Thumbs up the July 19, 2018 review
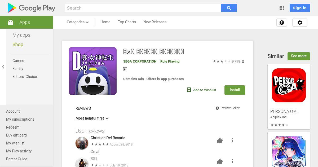318x167 pixels. click(x=220, y=161)
